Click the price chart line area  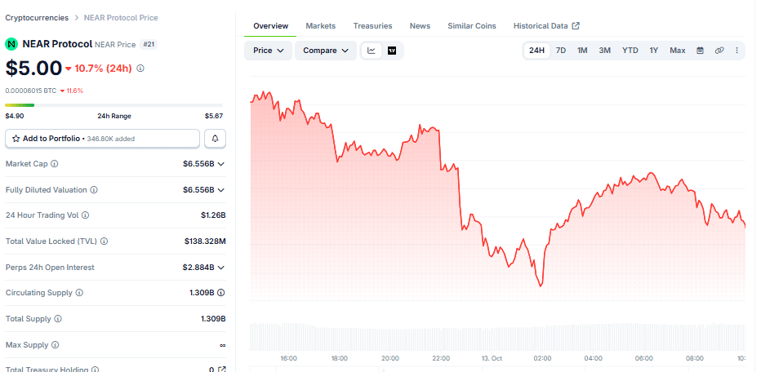coord(497,189)
